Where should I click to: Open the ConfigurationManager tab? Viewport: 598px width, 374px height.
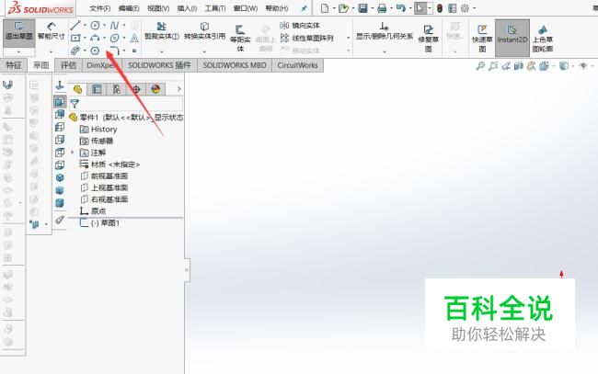pyautogui.click(x=116, y=89)
